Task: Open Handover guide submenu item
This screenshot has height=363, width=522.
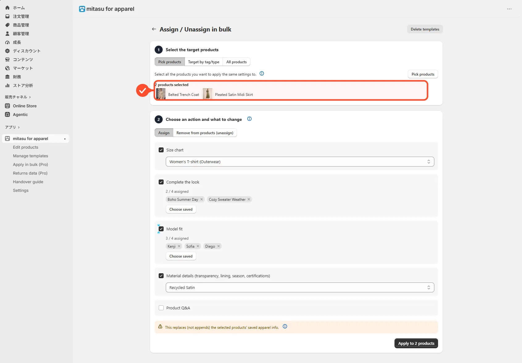Action: (x=28, y=182)
